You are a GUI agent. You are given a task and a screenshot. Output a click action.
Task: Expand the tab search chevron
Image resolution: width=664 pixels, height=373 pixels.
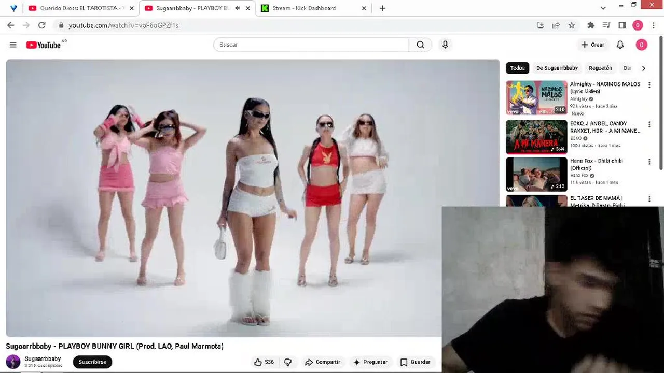coord(603,8)
